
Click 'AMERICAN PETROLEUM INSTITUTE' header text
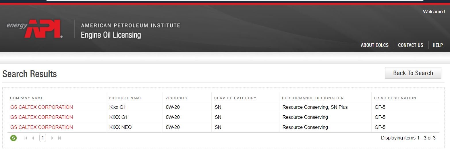pyautogui.click(x=131, y=26)
